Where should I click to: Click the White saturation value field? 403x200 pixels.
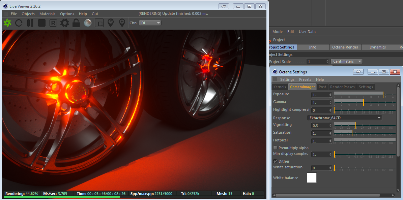coord(321,168)
